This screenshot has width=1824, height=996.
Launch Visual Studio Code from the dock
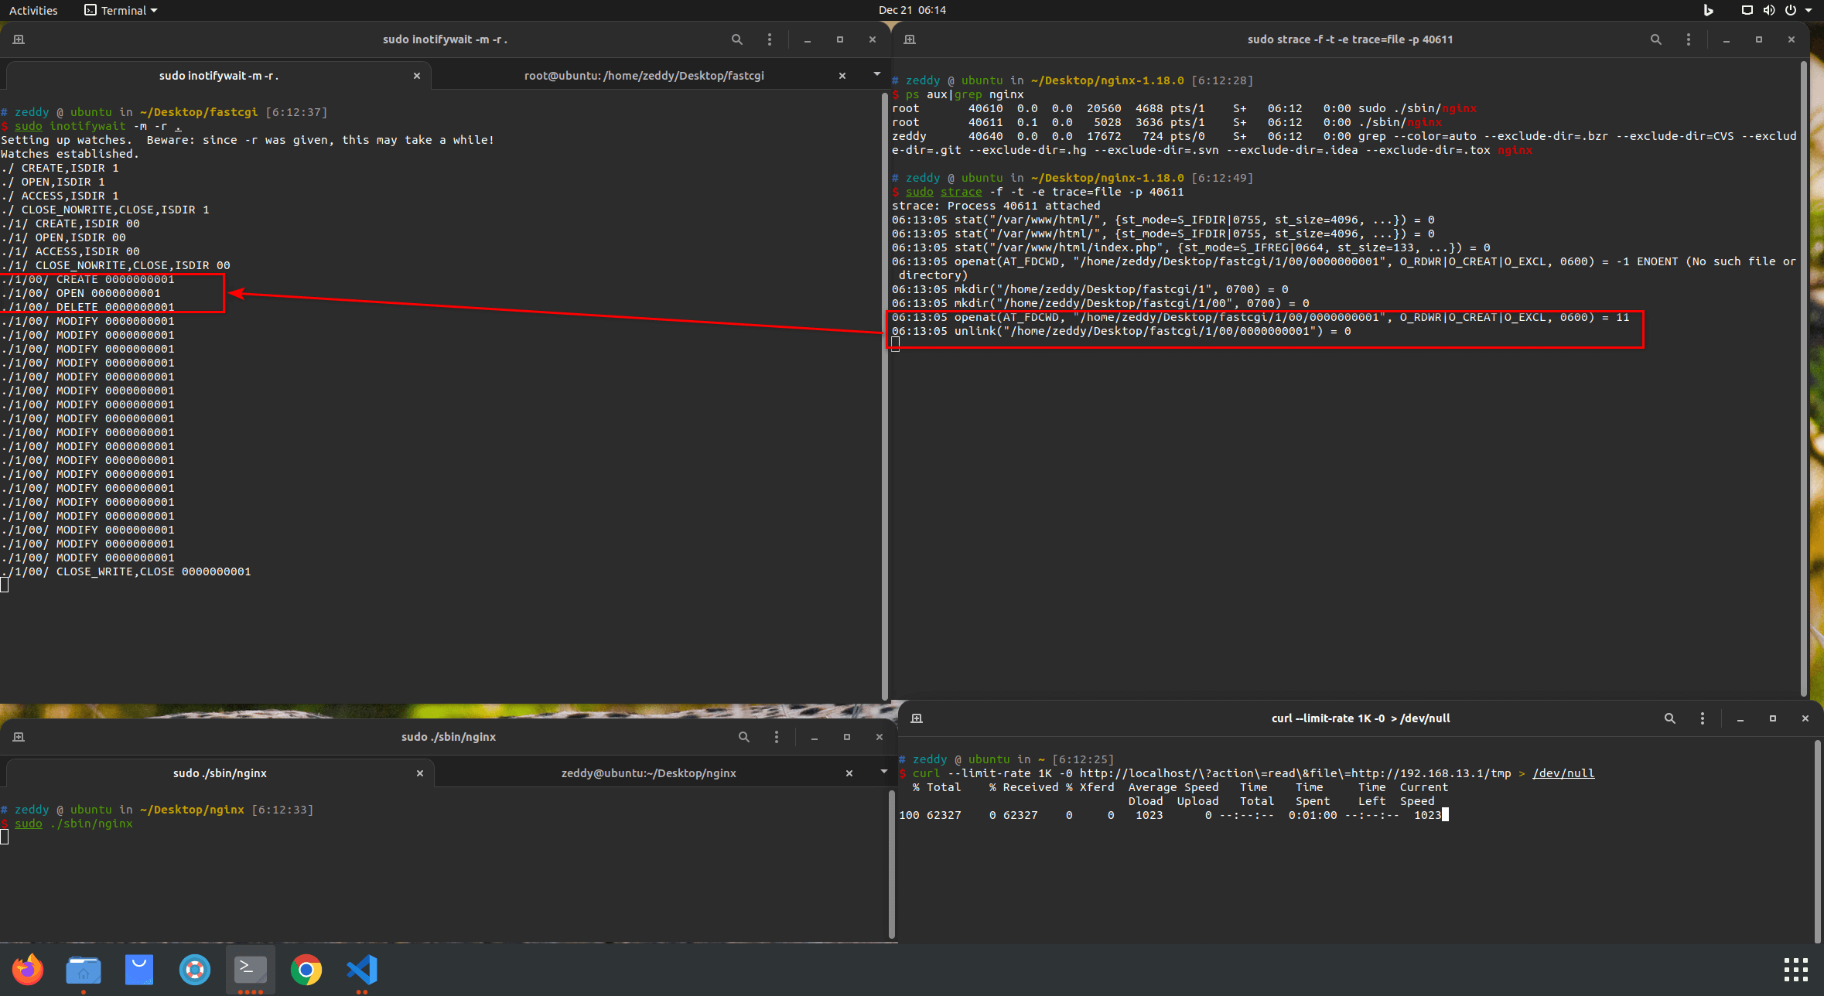click(362, 969)
